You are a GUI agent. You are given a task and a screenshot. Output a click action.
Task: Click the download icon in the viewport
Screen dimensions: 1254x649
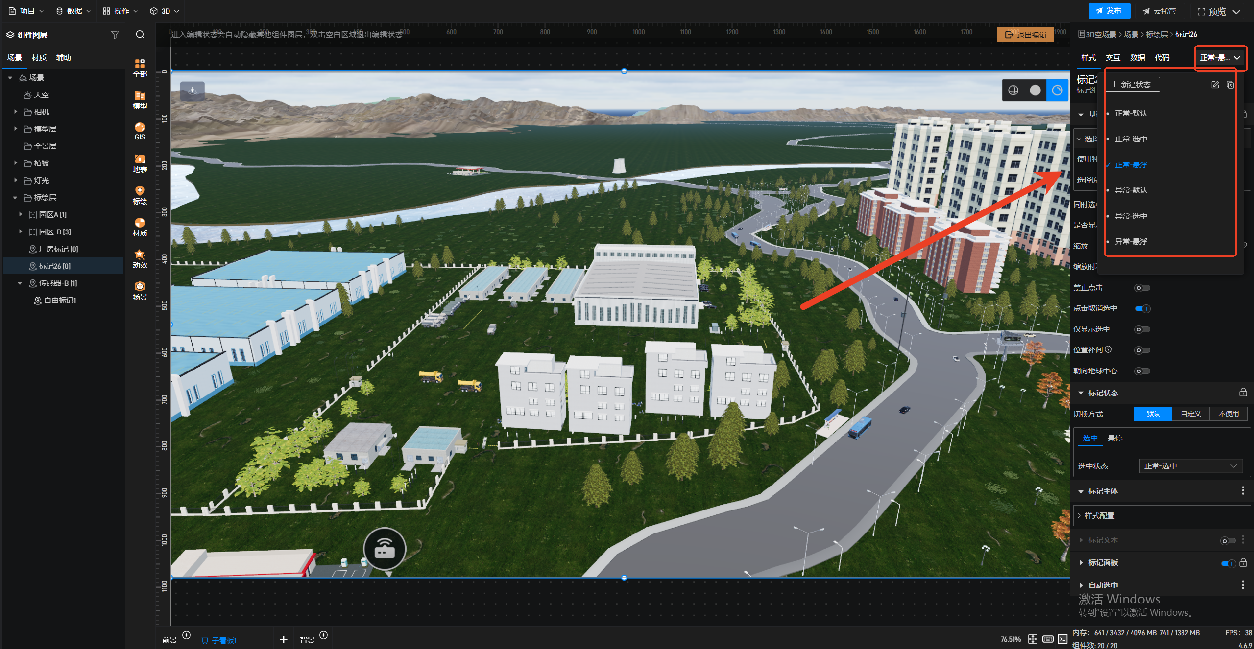(193, 91)
